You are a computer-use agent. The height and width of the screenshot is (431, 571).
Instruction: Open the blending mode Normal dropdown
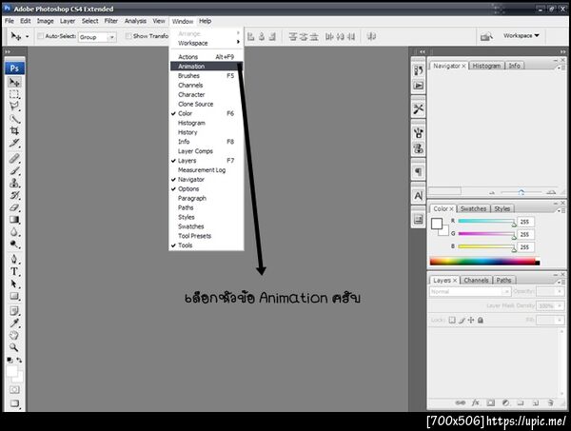coord(470,291)
